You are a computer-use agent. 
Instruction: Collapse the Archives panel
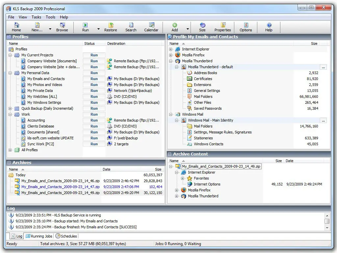point(9,162)
